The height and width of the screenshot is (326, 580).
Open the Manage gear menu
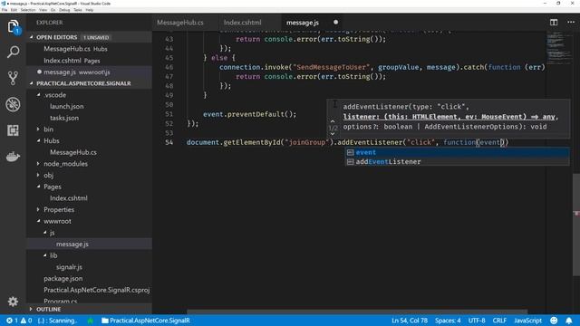click(13, 302)
